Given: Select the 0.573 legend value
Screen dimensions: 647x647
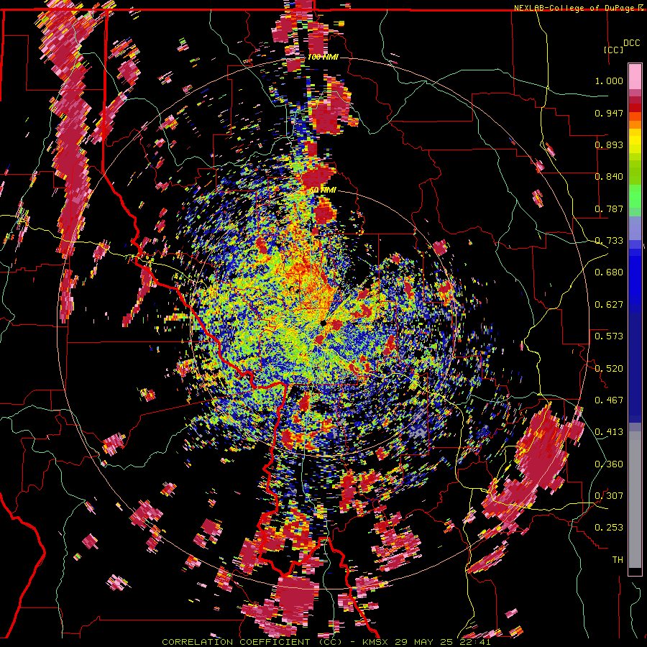Looking at the screenshot, I should coord(609,336).
